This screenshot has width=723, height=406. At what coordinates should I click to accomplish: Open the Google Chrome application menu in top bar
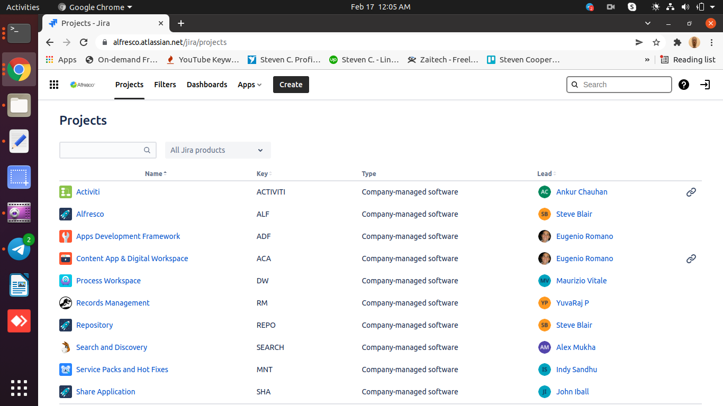[95, 7]
